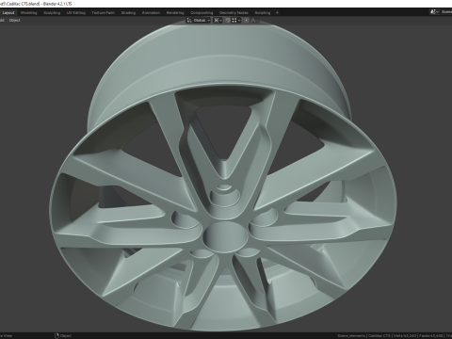Open the Global transform orientation dropdown

(199, 21)
